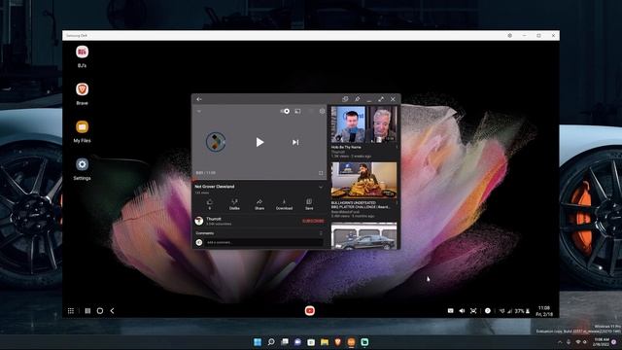
Task: Show recent apps in DeX taskbar
Action: click(87, 311)
